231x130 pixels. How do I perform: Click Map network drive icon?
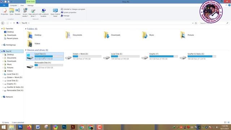[x=33, y=10]
